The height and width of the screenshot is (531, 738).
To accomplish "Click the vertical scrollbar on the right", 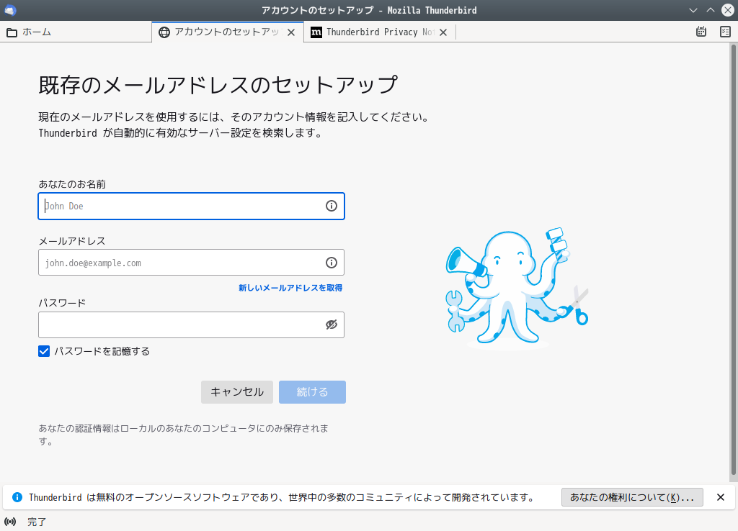I will click(733, 260).
